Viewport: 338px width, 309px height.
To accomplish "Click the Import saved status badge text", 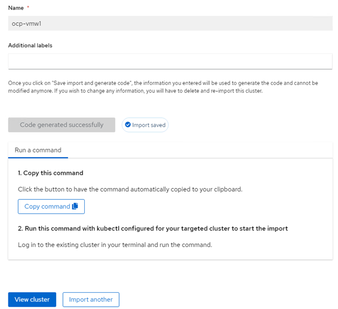I will click(149, 125).
